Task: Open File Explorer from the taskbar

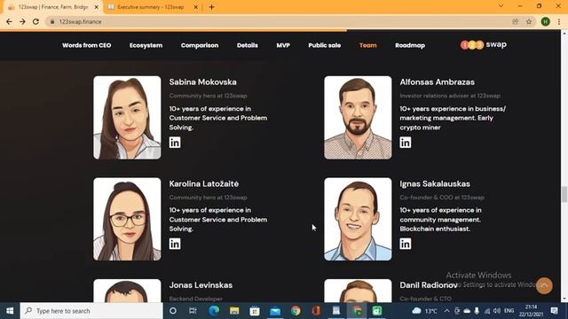Action: [234, 311]
